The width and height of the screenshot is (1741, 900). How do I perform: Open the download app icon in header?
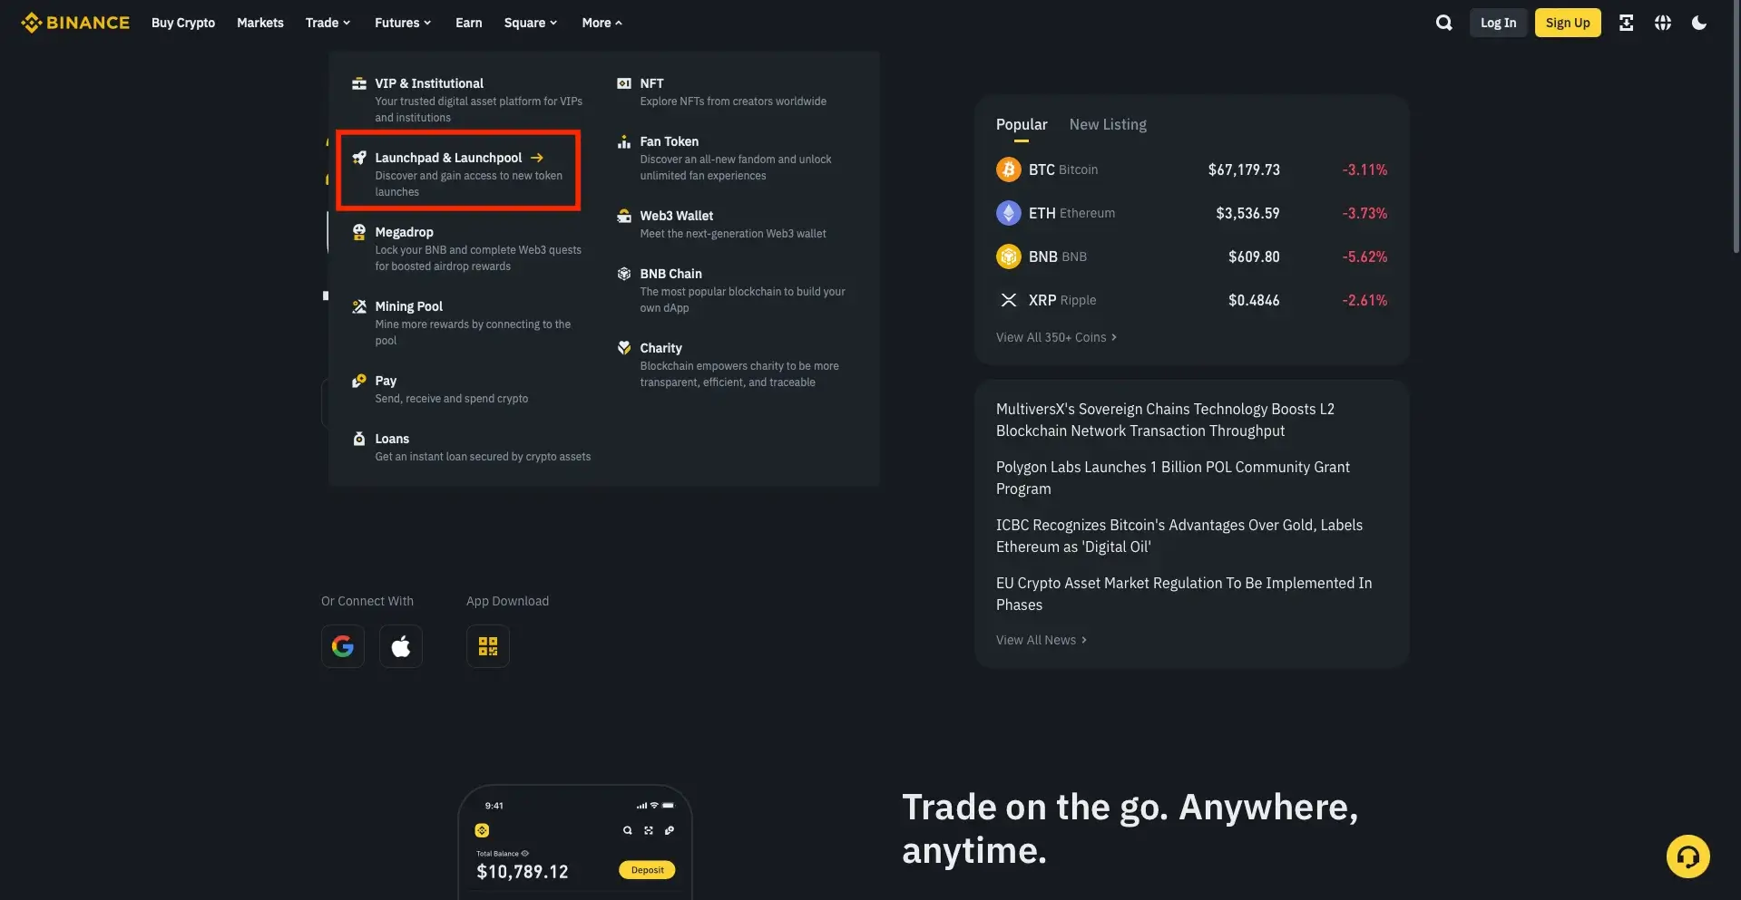pyautogui.click(x=1626, y=23)
